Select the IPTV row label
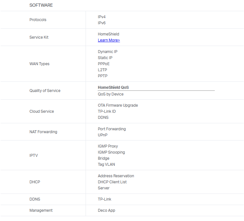Viewport: 244px width, 221px height. 34,156
